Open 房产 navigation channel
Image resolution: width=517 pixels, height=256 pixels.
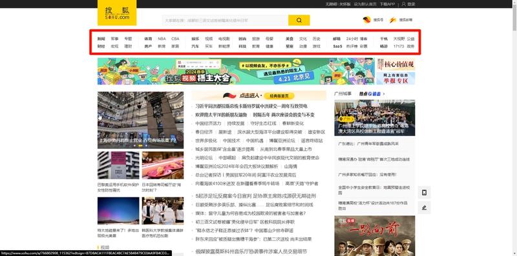148,46
